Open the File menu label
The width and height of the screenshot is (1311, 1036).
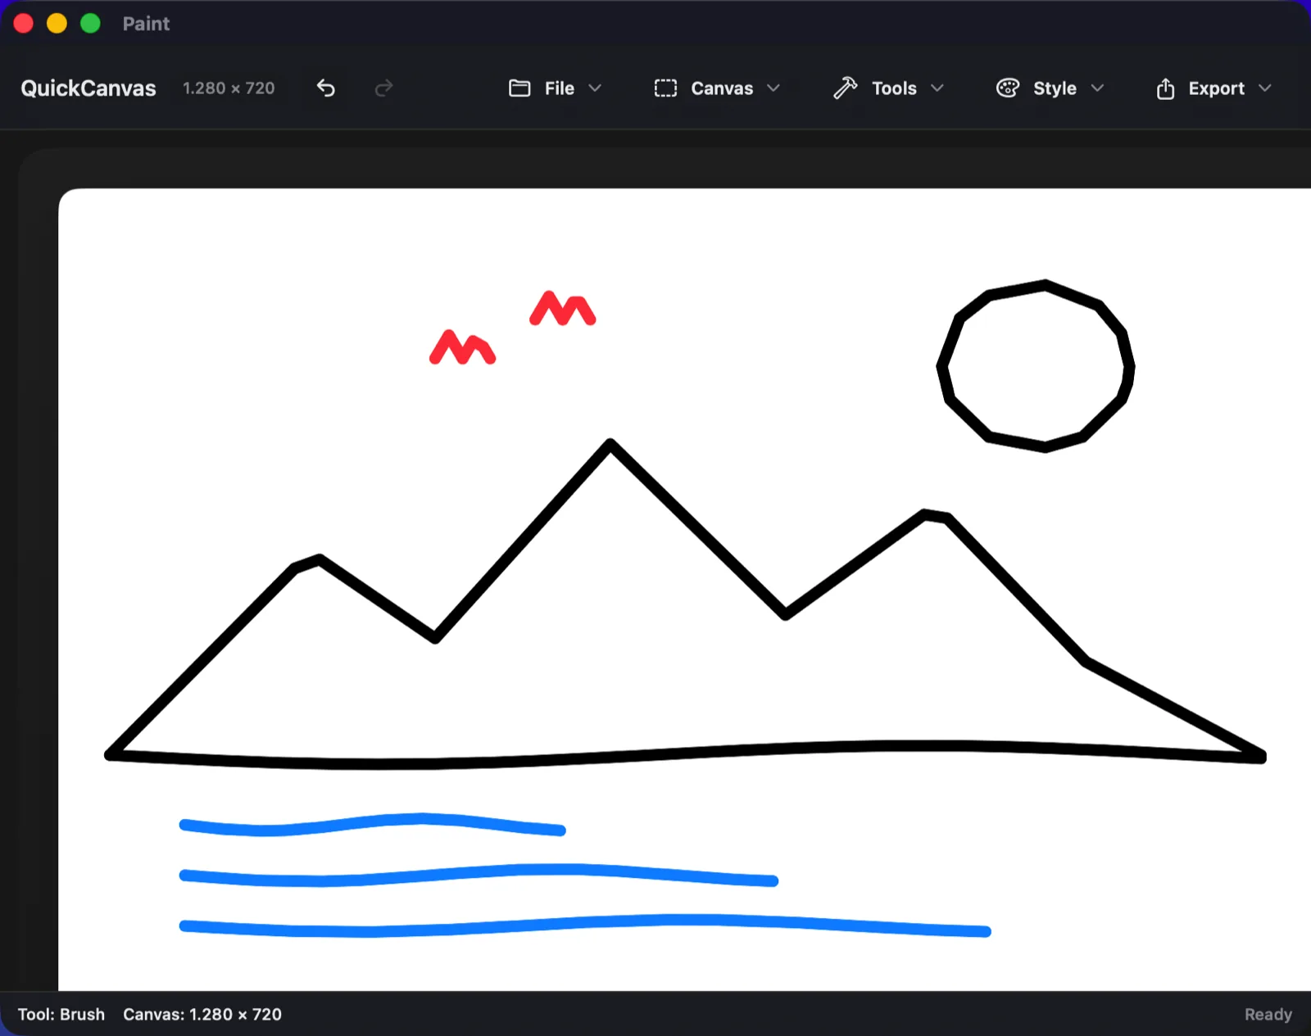560,88
